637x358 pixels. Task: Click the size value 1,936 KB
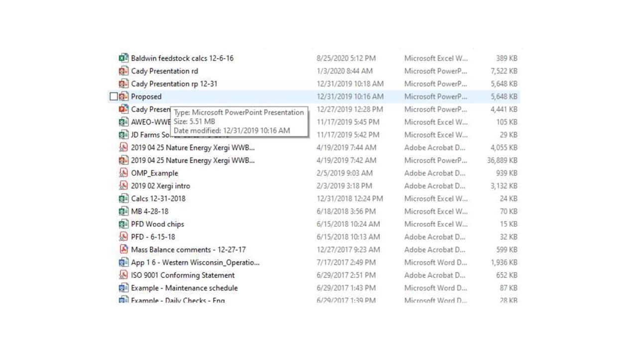tap(504, 262)
